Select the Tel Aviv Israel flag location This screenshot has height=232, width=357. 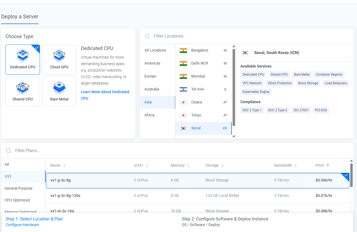(x=183, y=89)
